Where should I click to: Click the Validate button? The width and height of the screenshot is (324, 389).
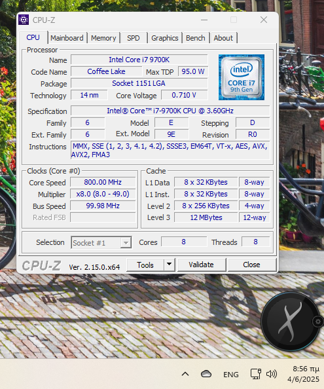click(202, 265)
